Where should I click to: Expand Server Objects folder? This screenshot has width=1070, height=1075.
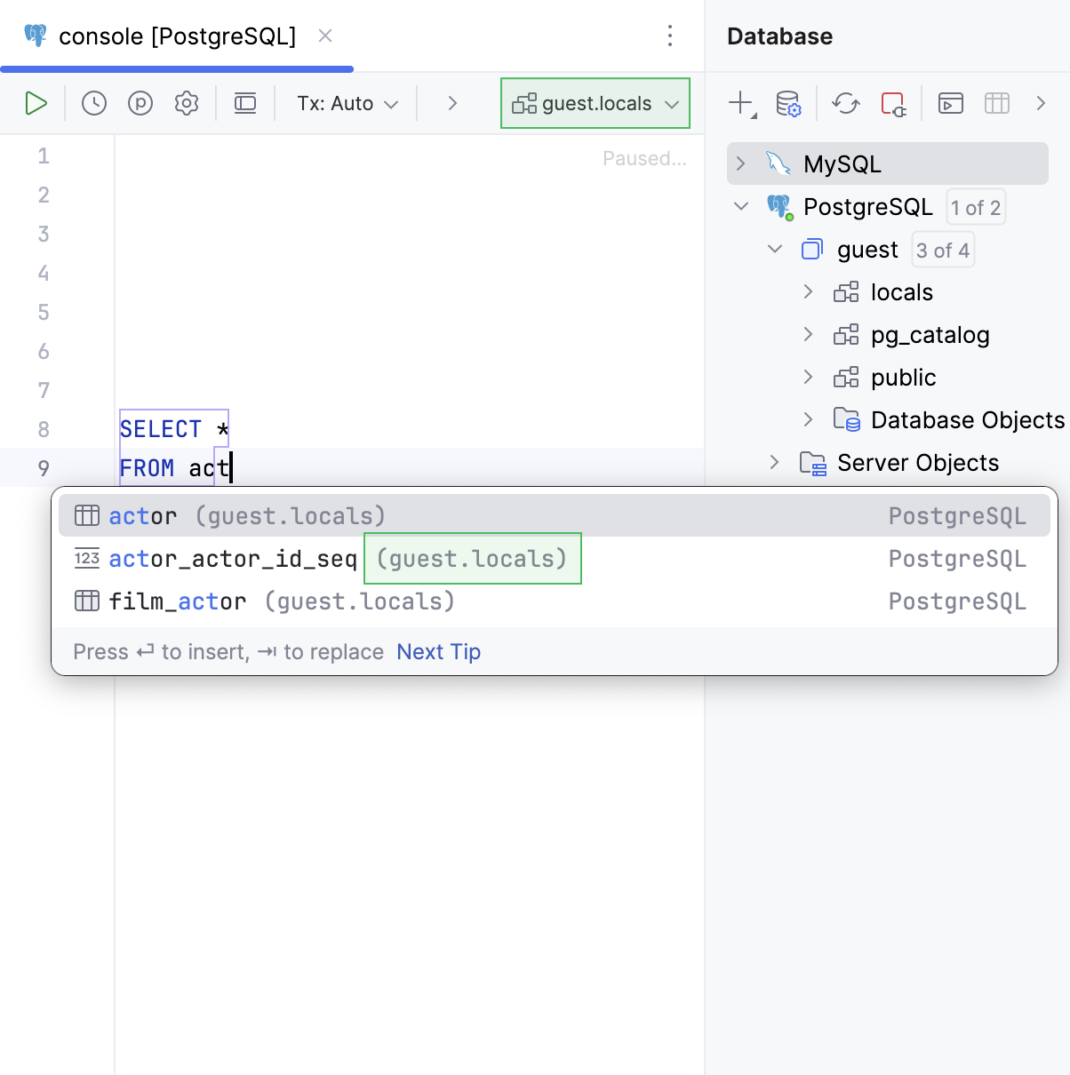click(775, 462)
